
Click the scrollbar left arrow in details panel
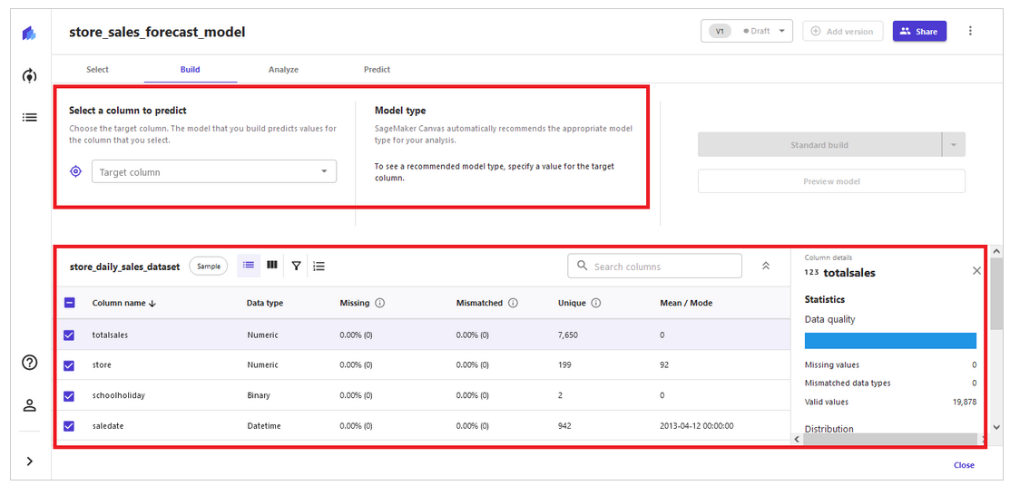(798, 440)
